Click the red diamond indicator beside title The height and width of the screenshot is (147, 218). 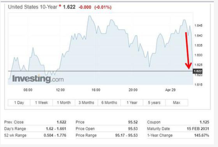pyautogui.click(x=60, y=6)
